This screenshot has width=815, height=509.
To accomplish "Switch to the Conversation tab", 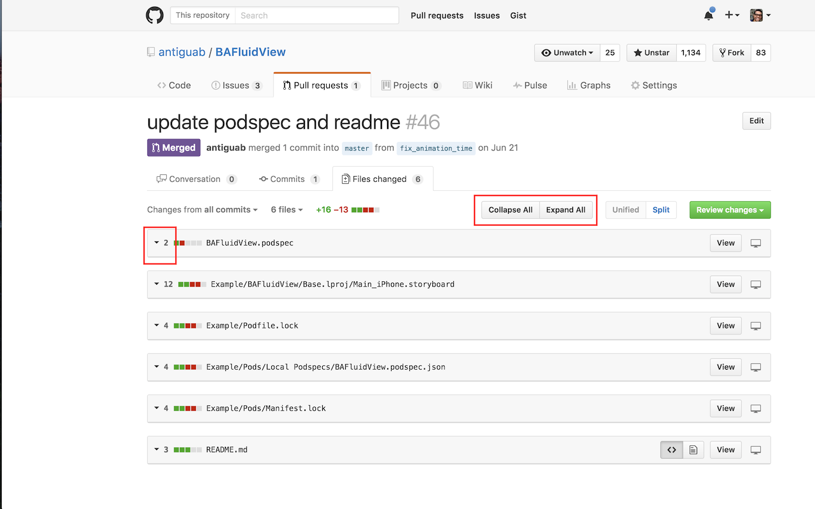I will [197, 179].
